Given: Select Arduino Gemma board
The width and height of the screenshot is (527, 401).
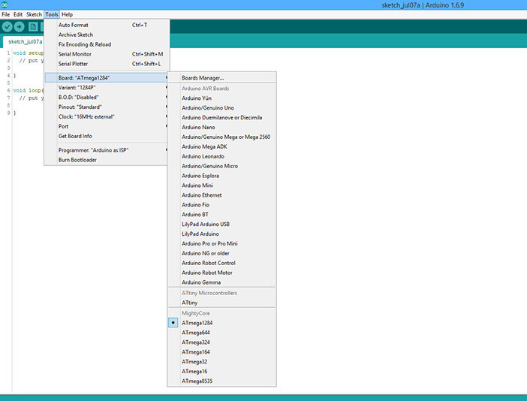Looking at the screenshot, I should point(221,282).
